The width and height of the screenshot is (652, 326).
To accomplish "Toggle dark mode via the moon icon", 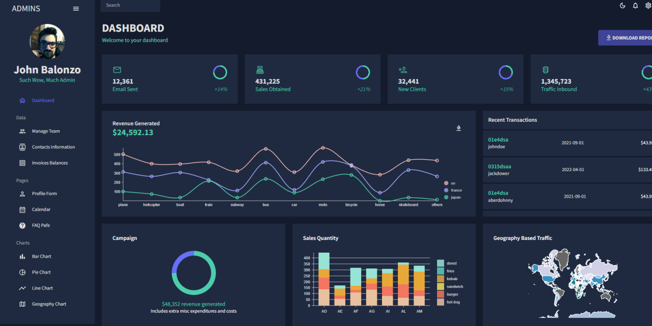I will (x=622, y=6).
